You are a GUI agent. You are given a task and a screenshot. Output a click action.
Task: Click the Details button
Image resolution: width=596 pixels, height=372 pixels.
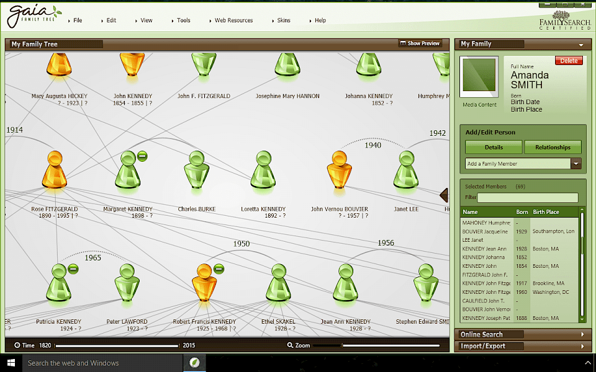[494, 148]
